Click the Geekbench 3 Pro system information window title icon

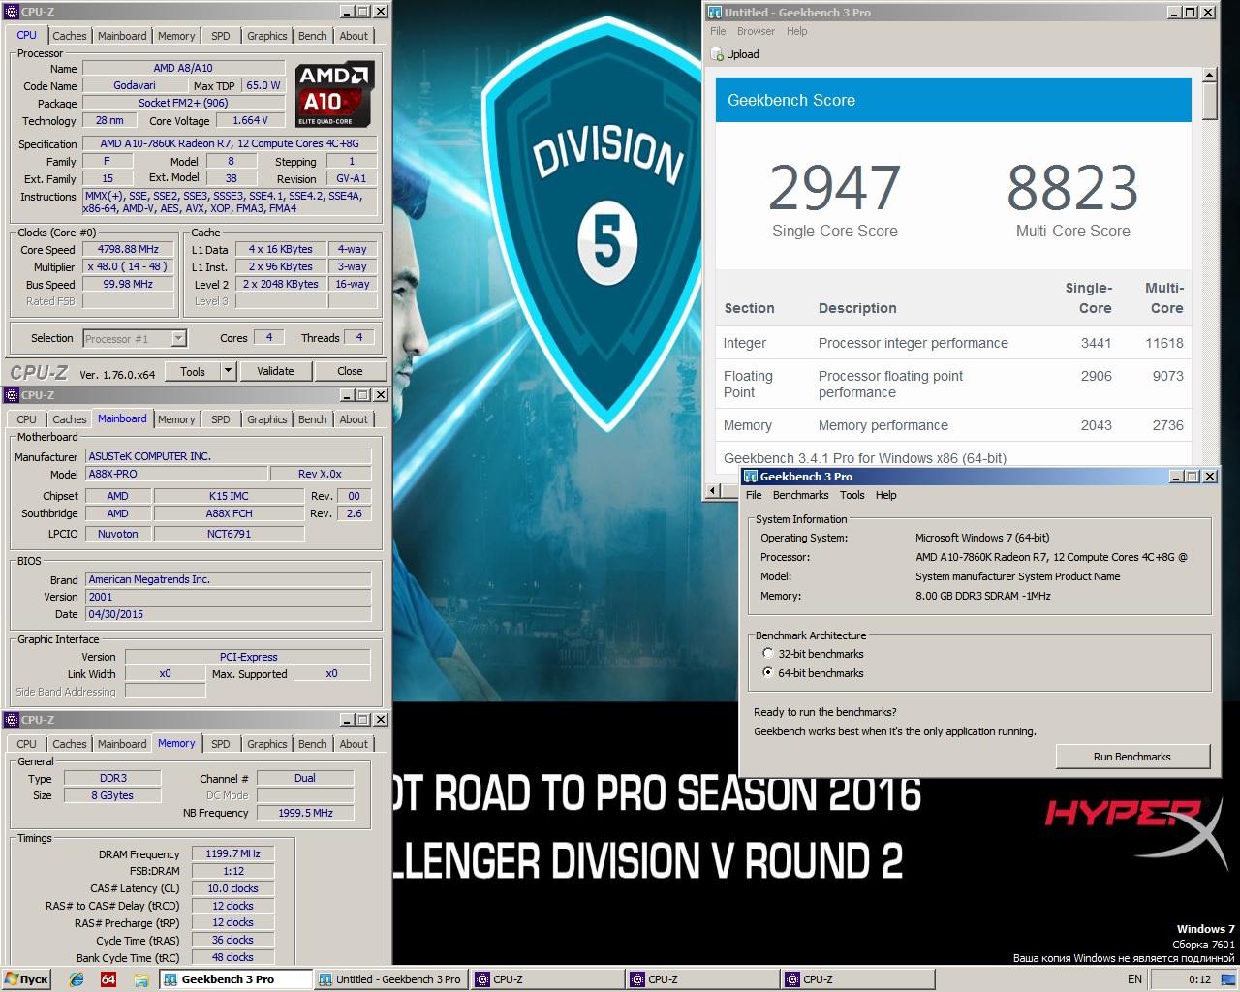[751, 477]
